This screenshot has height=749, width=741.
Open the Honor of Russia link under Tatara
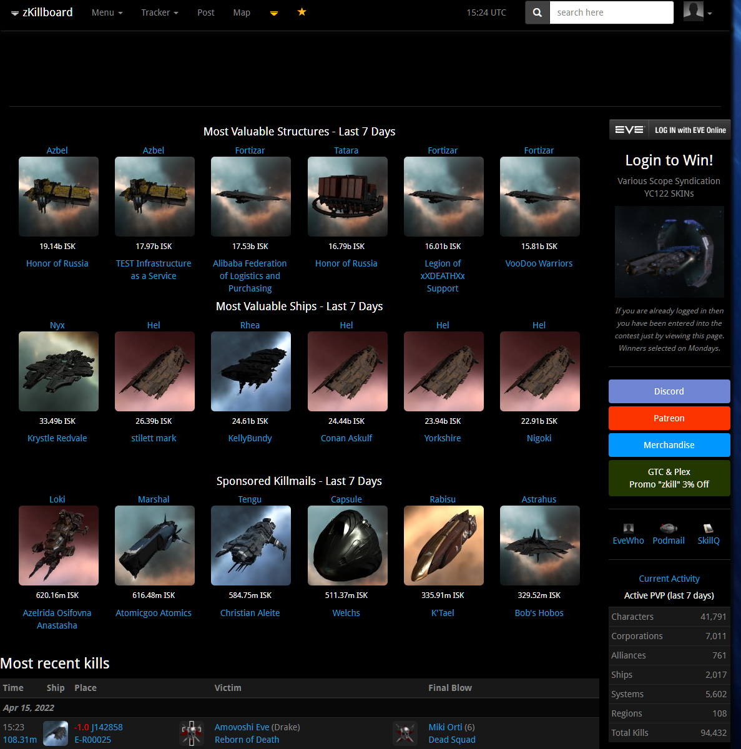346,263
